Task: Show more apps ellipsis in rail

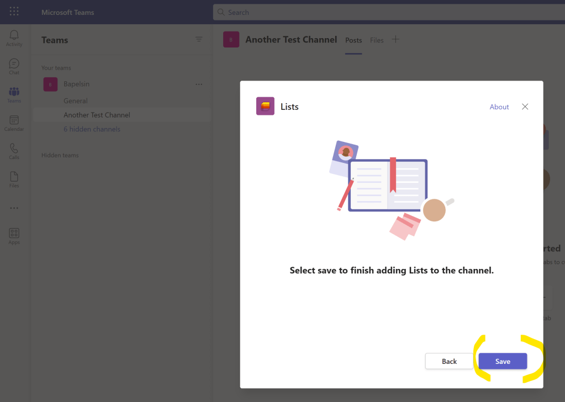Action: click(14, 208)
